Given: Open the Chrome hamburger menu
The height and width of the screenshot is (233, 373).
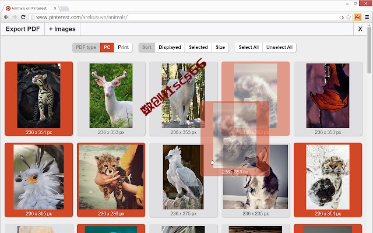Looking at the screenshot, I should click(367, 17).
